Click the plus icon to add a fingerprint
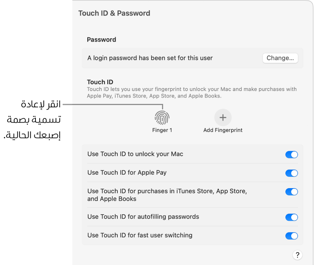 point(223,118)
